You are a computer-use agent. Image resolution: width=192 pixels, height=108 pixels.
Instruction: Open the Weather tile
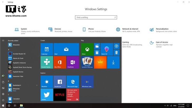pyautogui.click(x=47, y=82)
